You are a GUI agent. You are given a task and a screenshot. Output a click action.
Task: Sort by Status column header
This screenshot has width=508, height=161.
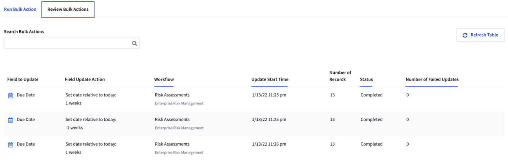click(366, 79)
